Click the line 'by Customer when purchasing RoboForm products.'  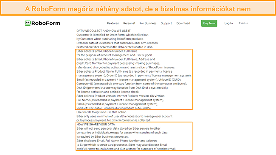click(110, 39)
